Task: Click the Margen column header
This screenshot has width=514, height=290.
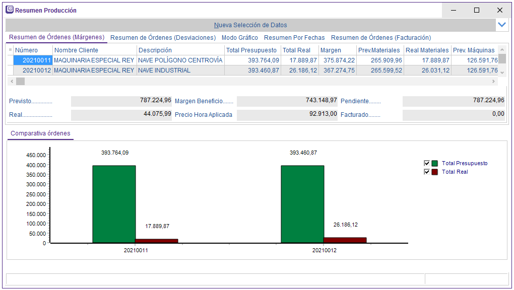Action: pos(331,50)
